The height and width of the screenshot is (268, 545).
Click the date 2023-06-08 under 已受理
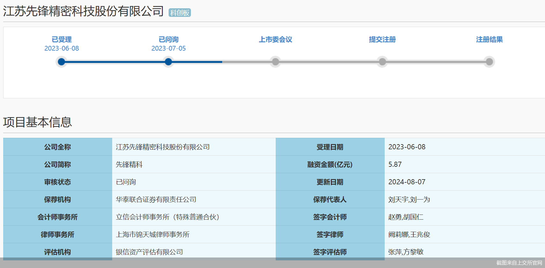click(x=62, y=48)
